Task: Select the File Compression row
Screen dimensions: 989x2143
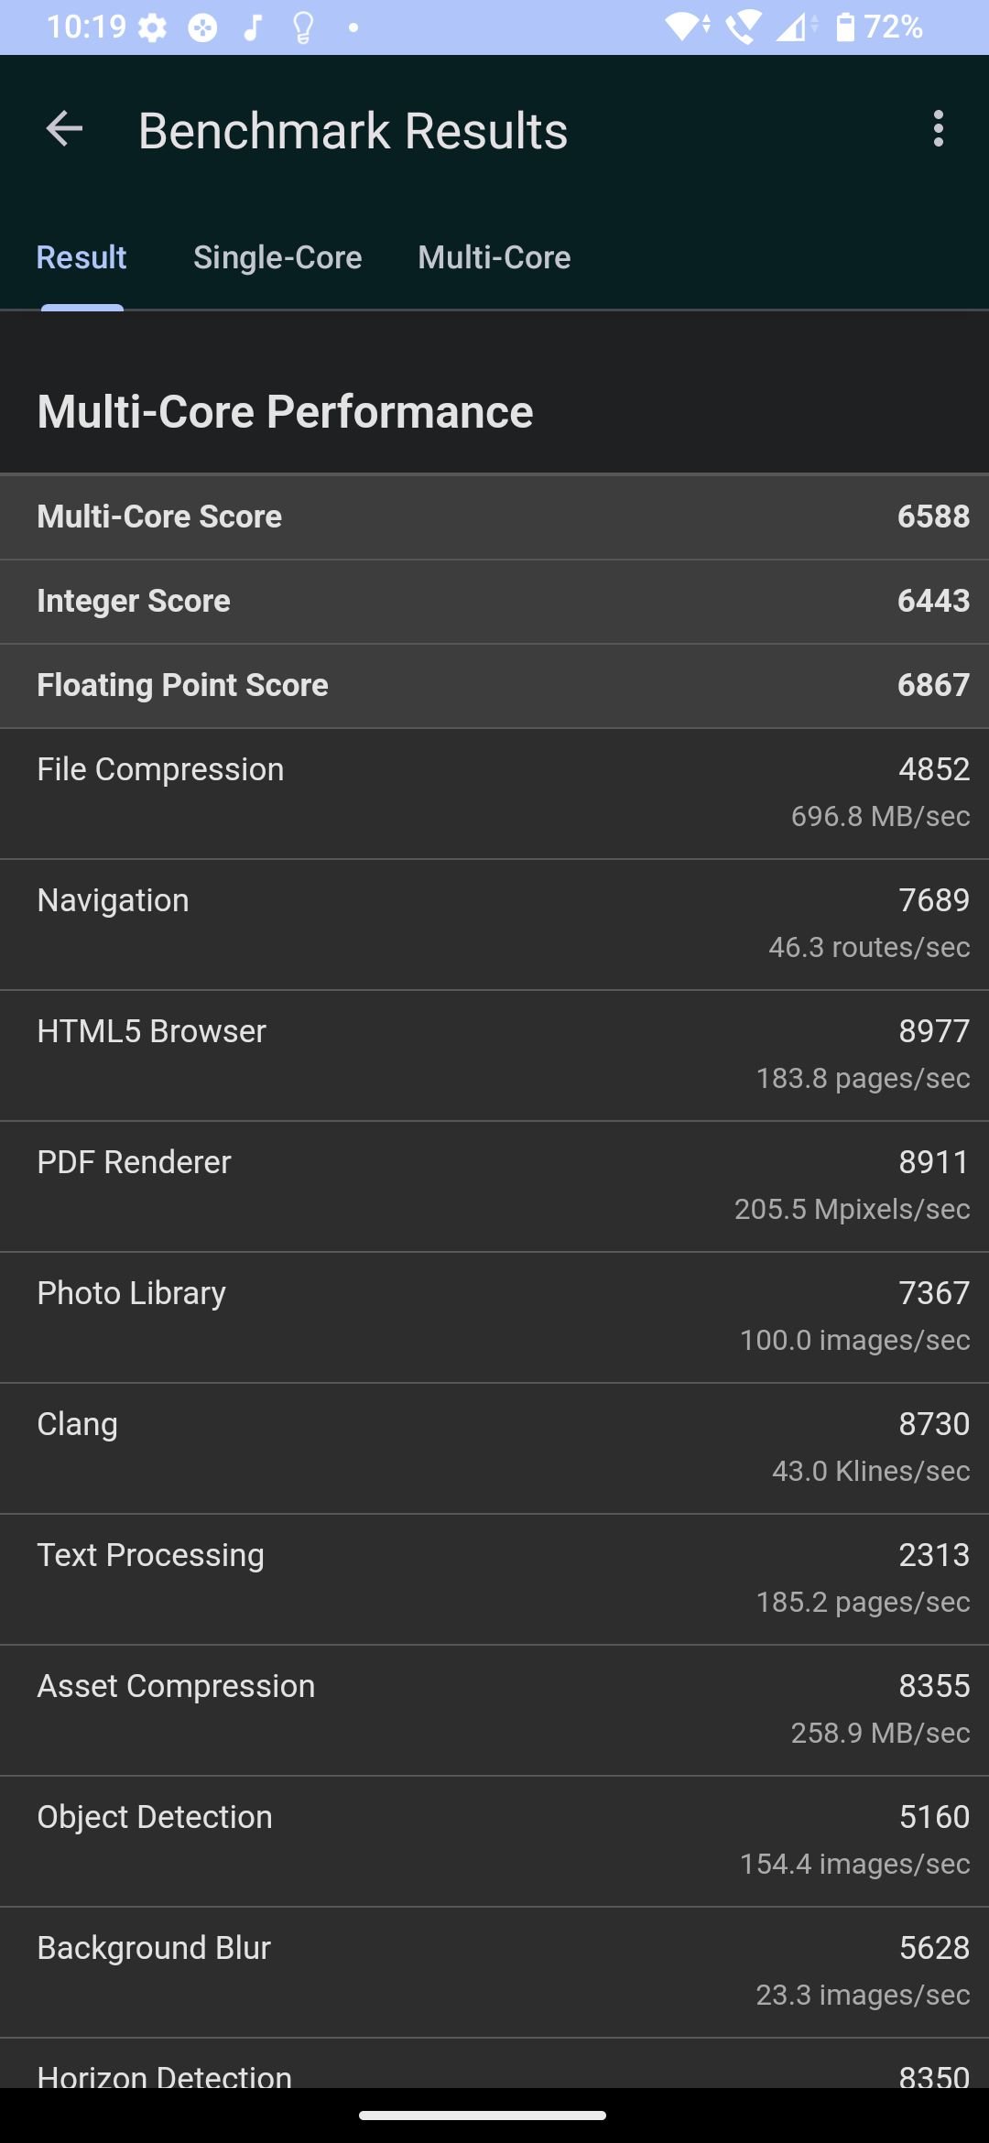Action: [x=494, y=794]
